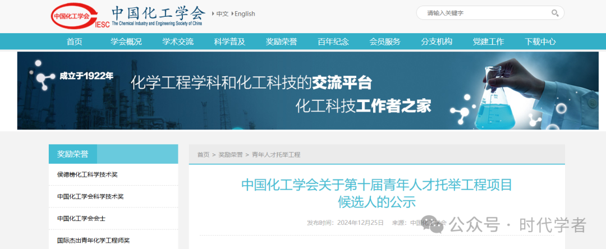Click breadcrumb 首页 link

point(203,155)
